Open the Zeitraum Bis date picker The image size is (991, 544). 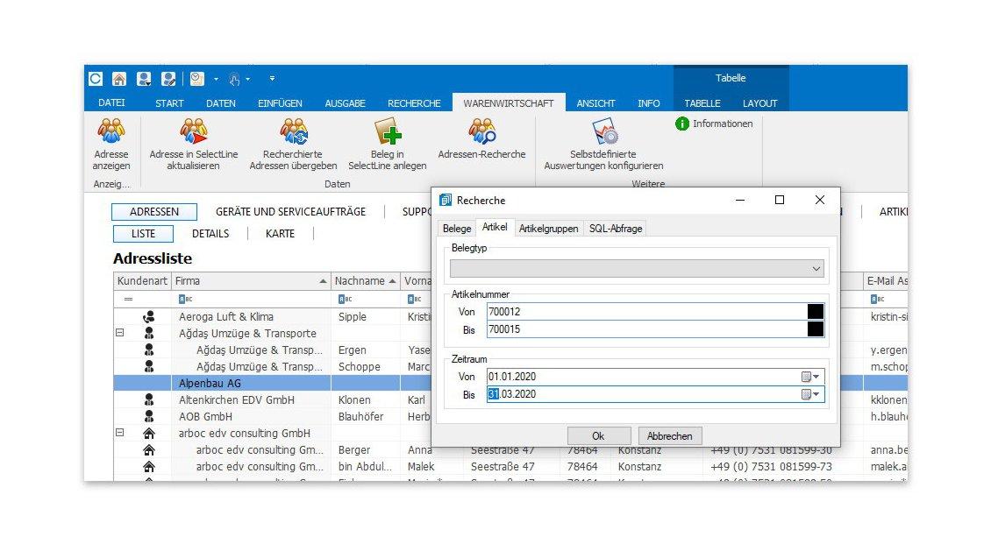[810, 394]
